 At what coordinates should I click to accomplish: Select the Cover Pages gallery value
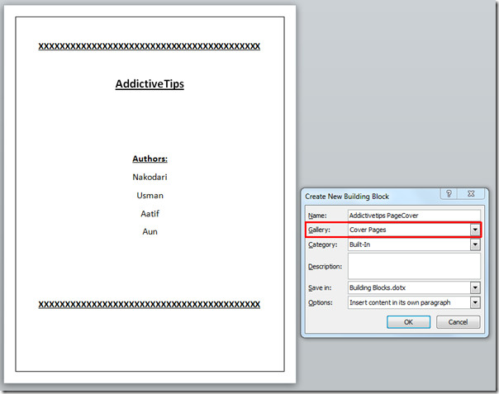point(368,230)
